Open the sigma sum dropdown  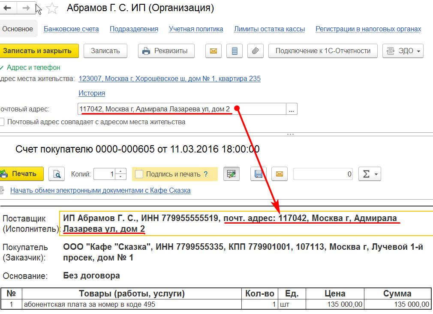pos(370,174)
